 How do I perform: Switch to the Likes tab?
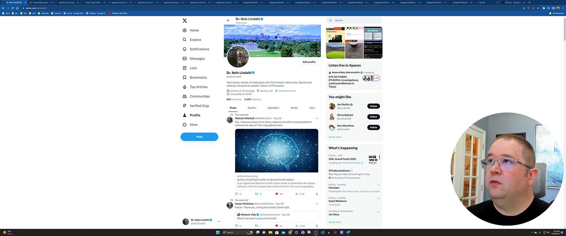click(312, 108)
